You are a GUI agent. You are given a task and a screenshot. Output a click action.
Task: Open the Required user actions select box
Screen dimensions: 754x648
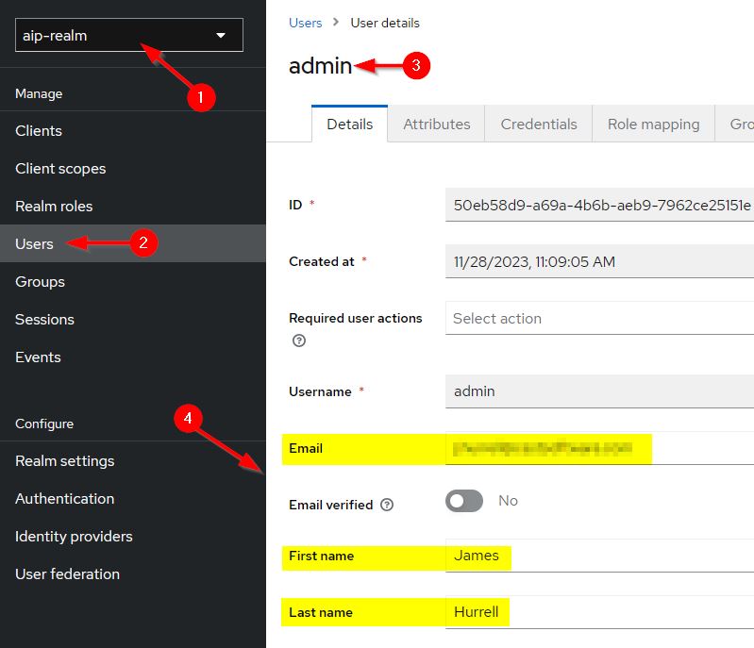[x=600, y=319]
